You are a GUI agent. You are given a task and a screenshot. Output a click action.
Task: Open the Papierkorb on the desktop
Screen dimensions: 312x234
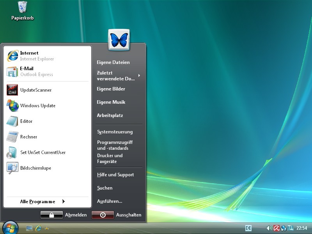pos(23,11)
